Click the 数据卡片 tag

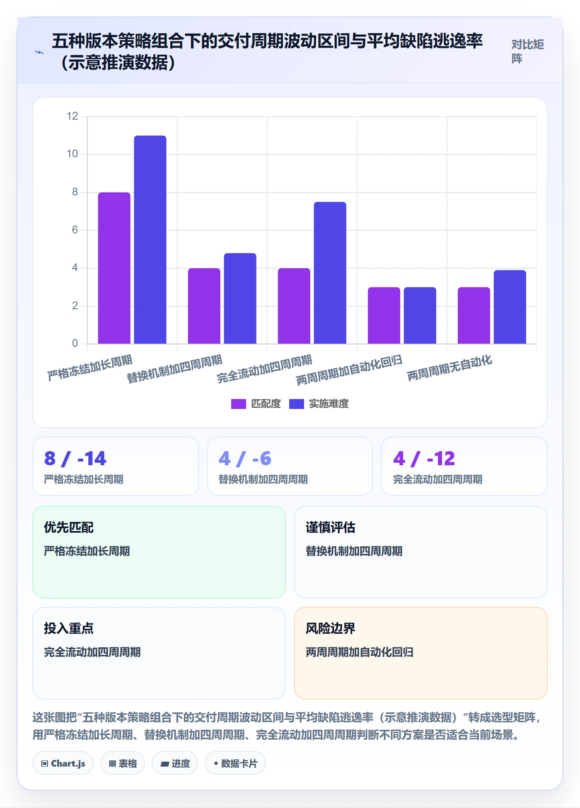pos(235,763)
